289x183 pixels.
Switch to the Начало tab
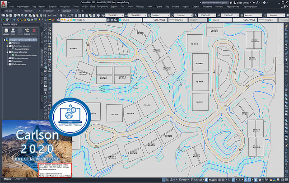(9, 11)
